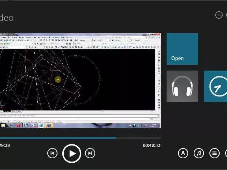Select the clock tile

216,86
